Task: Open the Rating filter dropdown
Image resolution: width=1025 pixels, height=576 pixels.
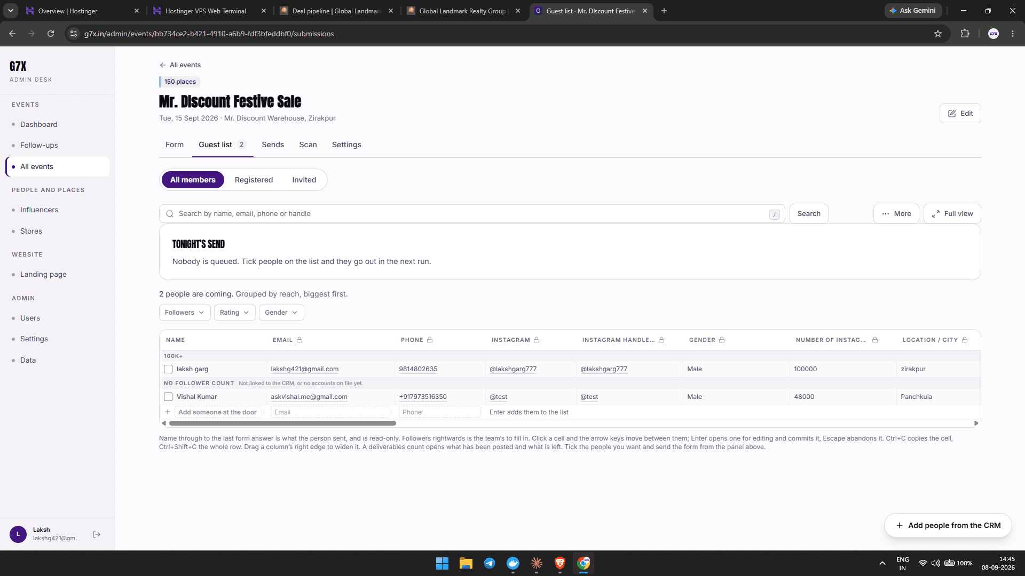Action: [235, 313]
